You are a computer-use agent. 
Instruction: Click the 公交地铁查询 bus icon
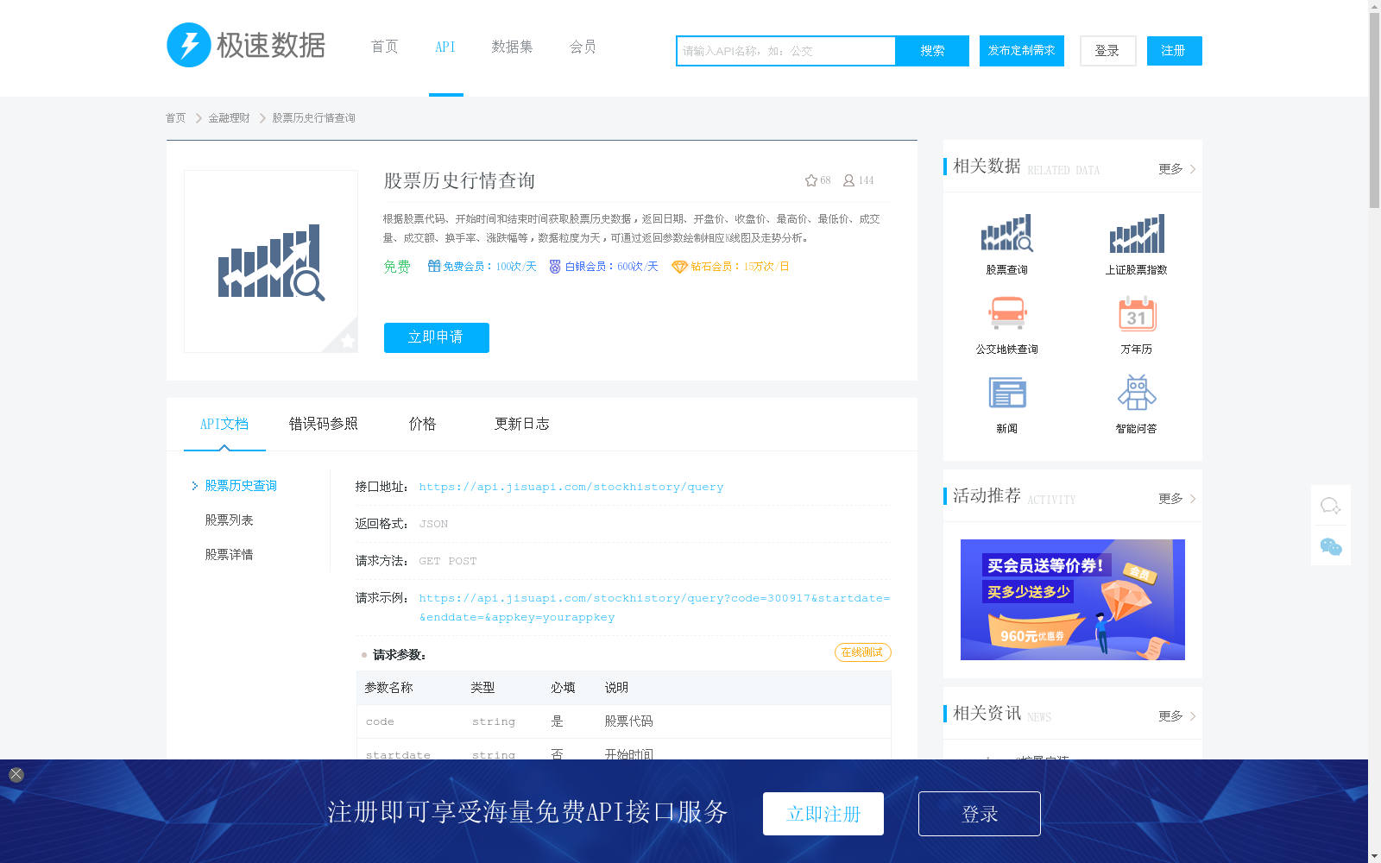point(1006,313)
